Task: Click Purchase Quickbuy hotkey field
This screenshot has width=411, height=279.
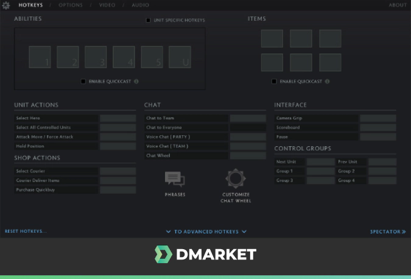Action: pos(118,190)
